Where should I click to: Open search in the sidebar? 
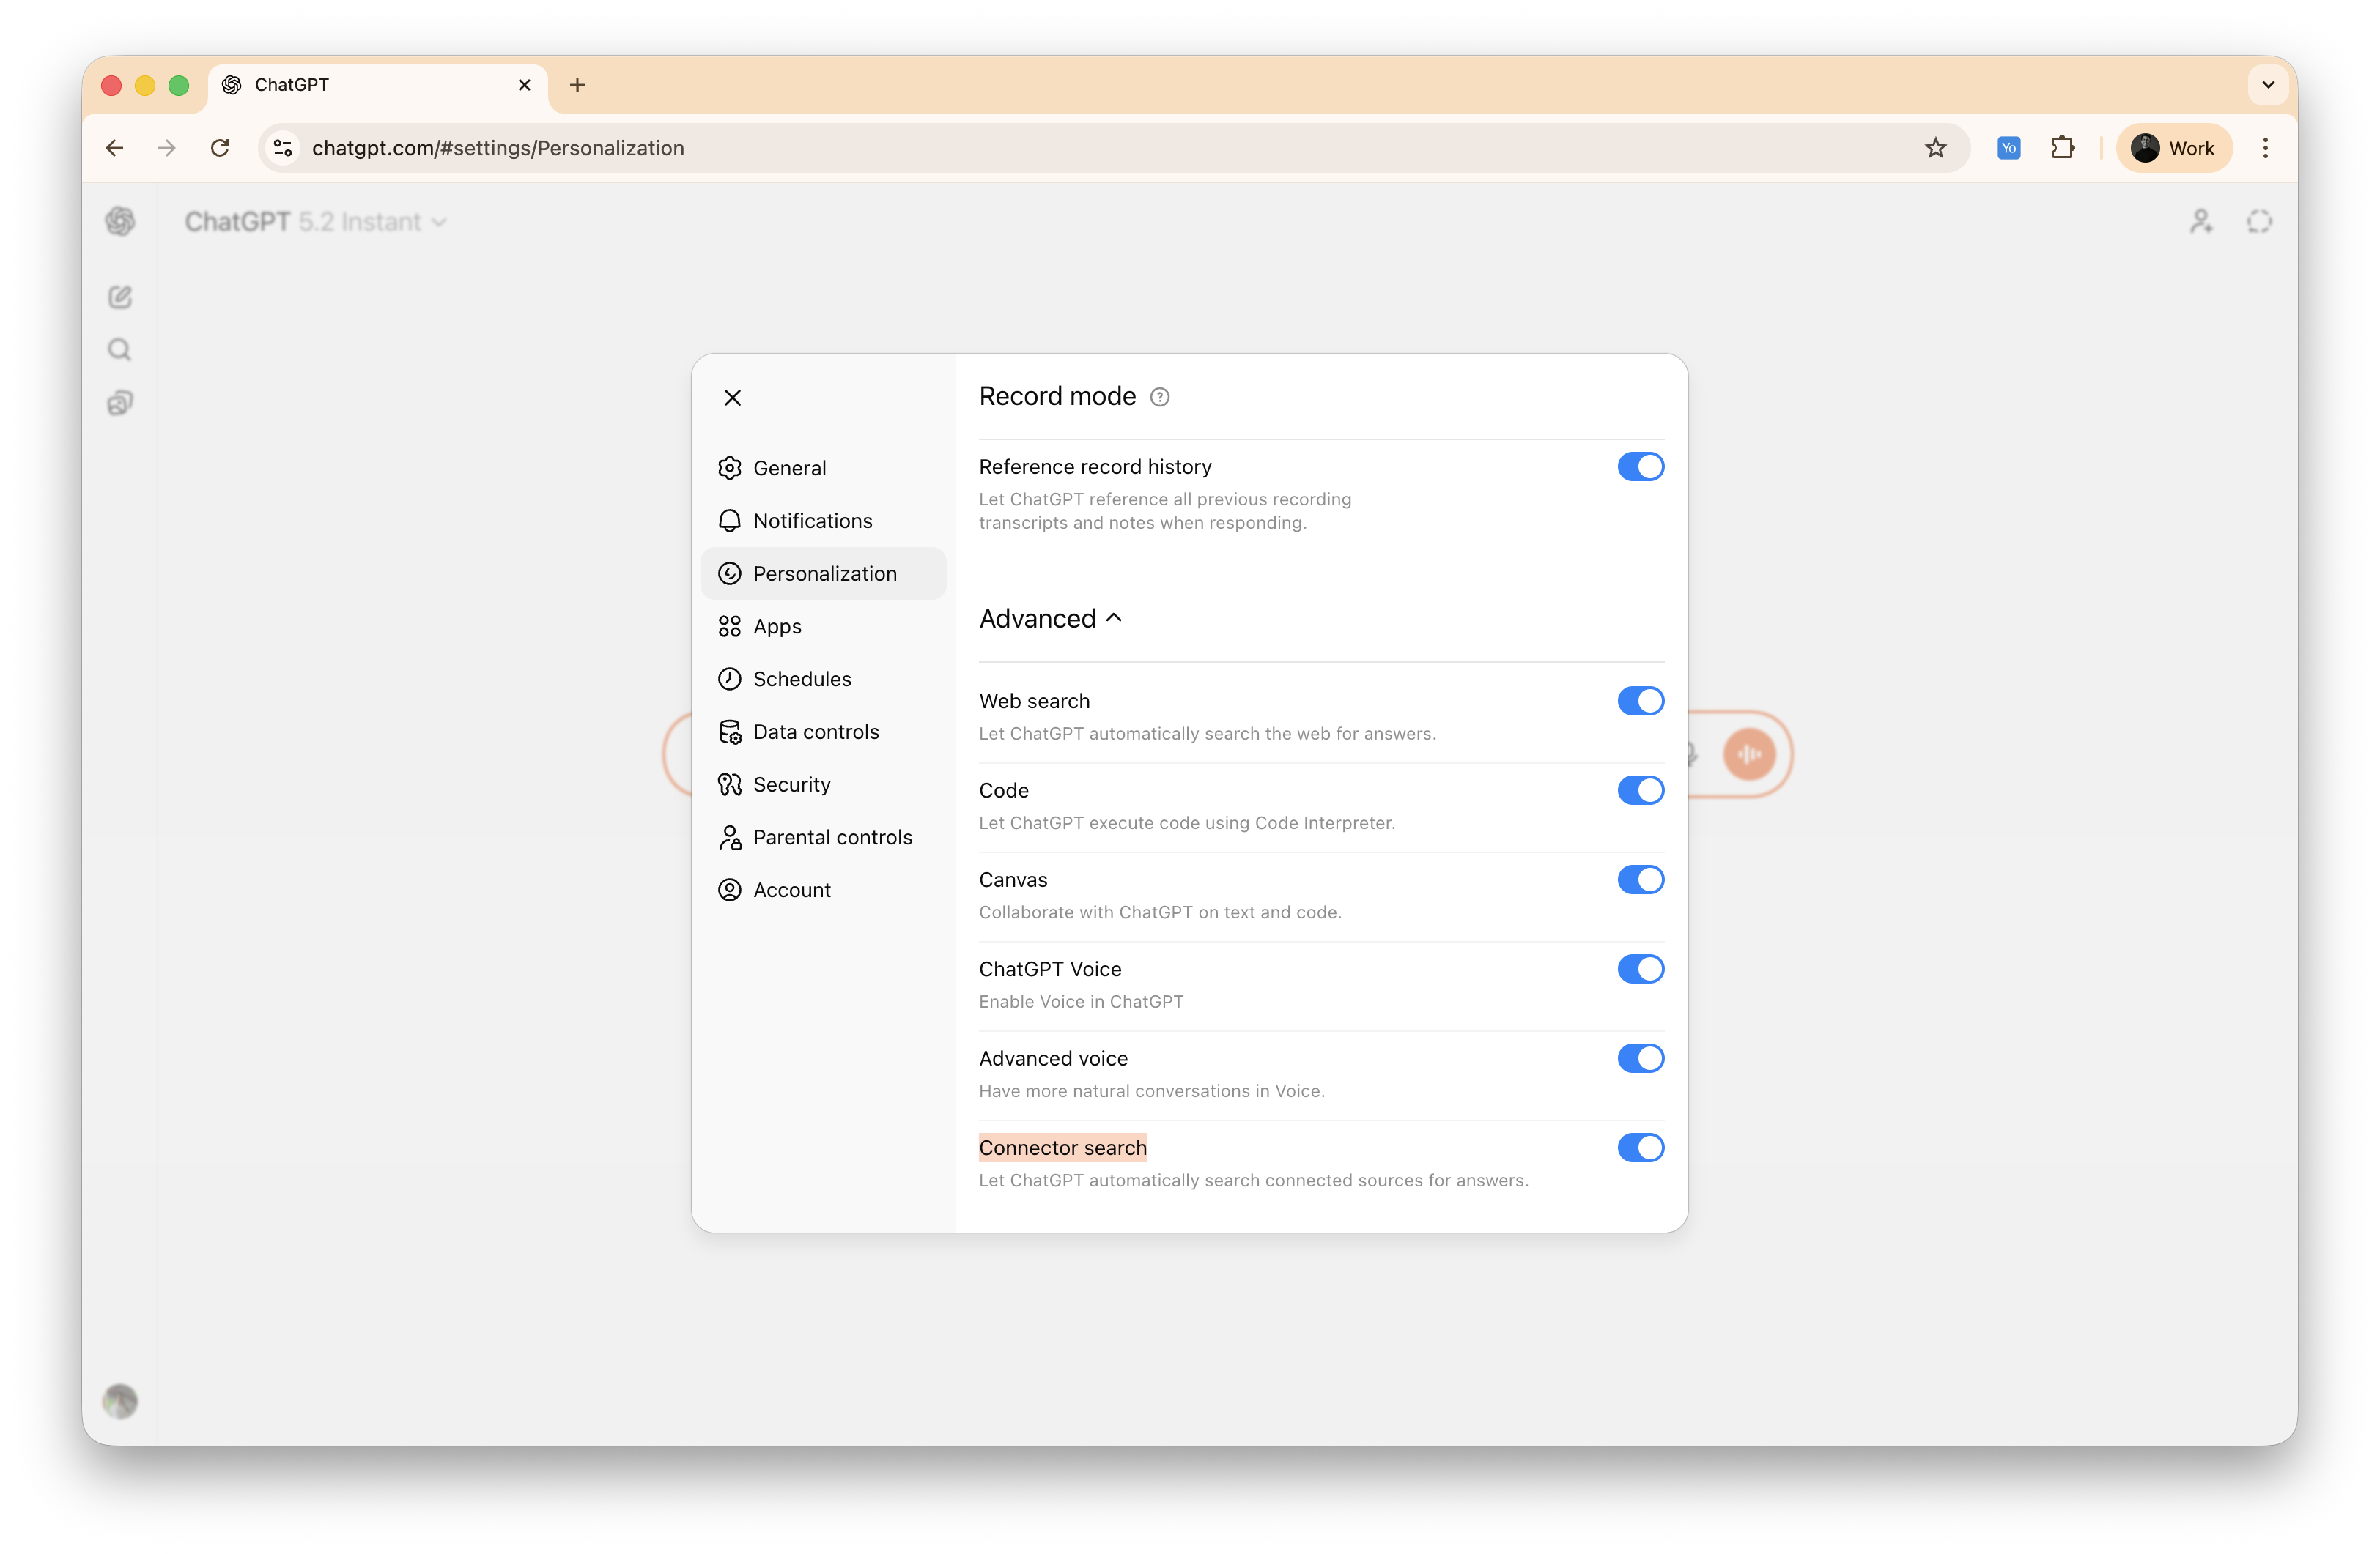click(x=119, y=349)
